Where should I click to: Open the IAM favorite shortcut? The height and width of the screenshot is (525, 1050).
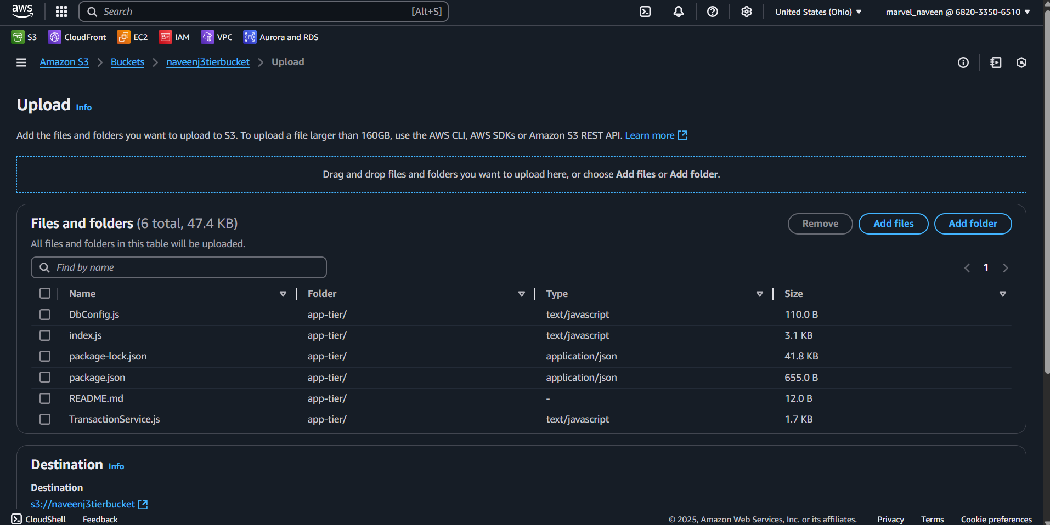click(174, 37)
